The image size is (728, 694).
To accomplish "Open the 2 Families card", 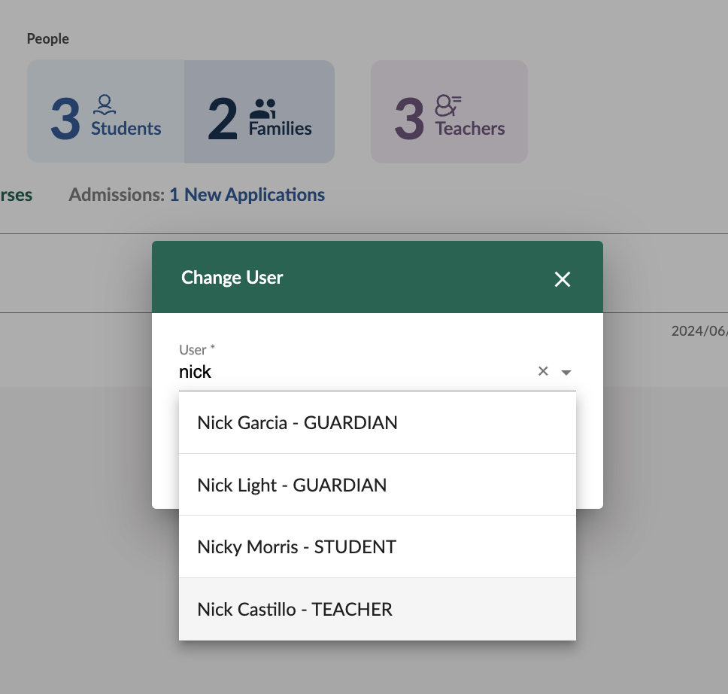I will coord(259,111).
